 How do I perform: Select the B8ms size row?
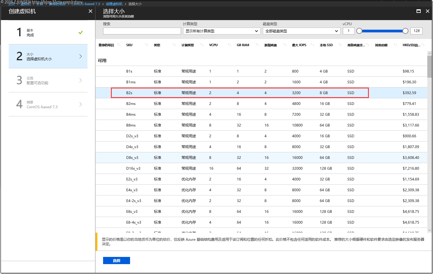point(261,125)
